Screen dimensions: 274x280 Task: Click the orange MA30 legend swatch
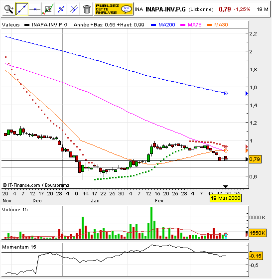pos(209,25)
